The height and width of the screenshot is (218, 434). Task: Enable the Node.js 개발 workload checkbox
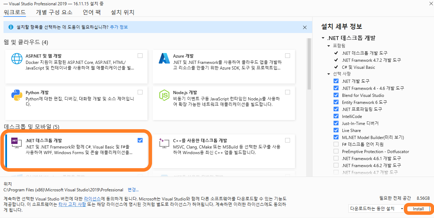point(288,92)
